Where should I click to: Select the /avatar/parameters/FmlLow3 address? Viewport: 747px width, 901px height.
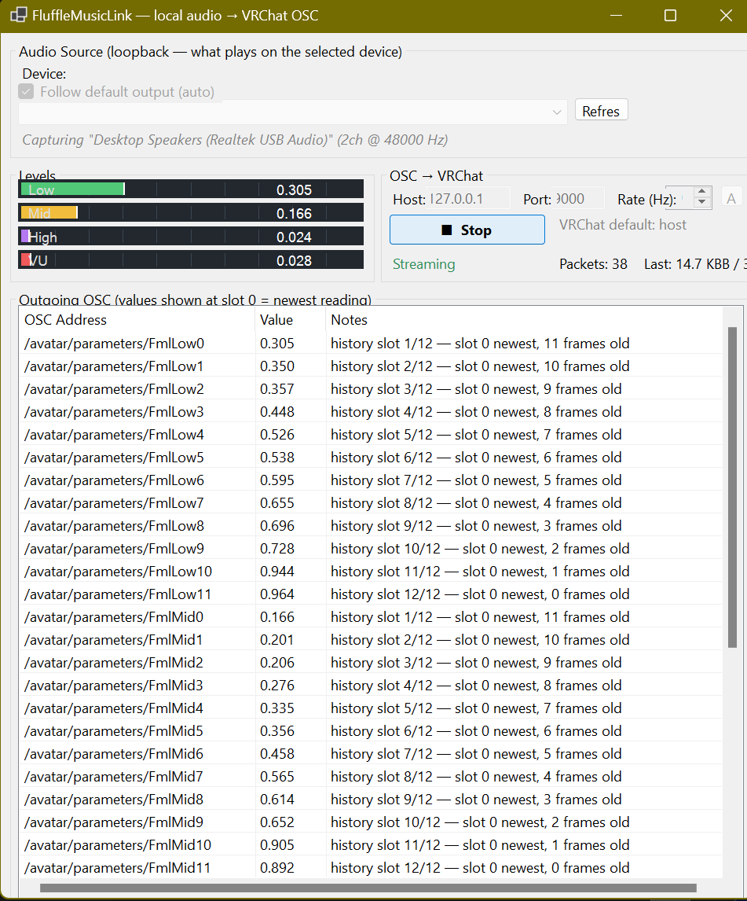[x=114, y=412]
